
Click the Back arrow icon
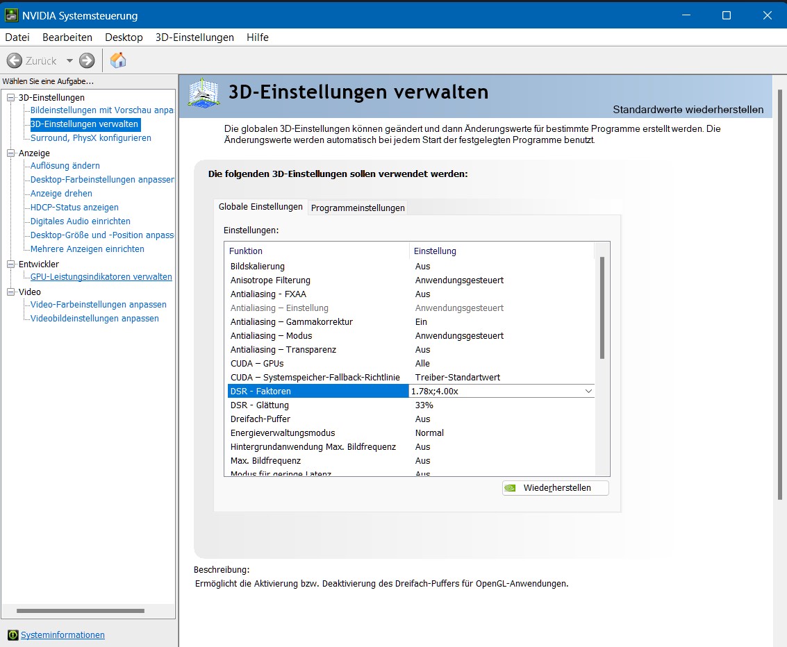15,60
